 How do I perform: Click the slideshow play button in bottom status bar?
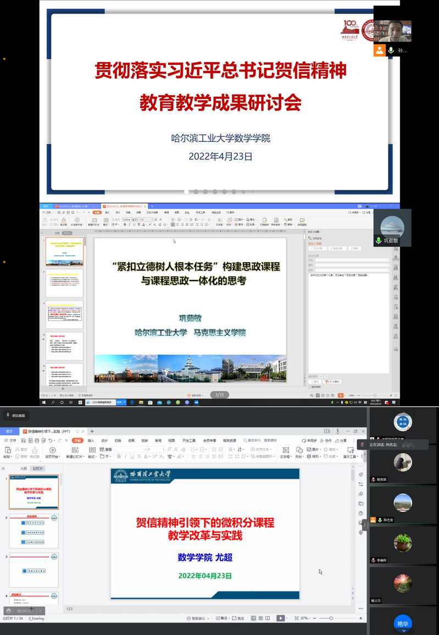pyautogui.click(x=280, y=619)
